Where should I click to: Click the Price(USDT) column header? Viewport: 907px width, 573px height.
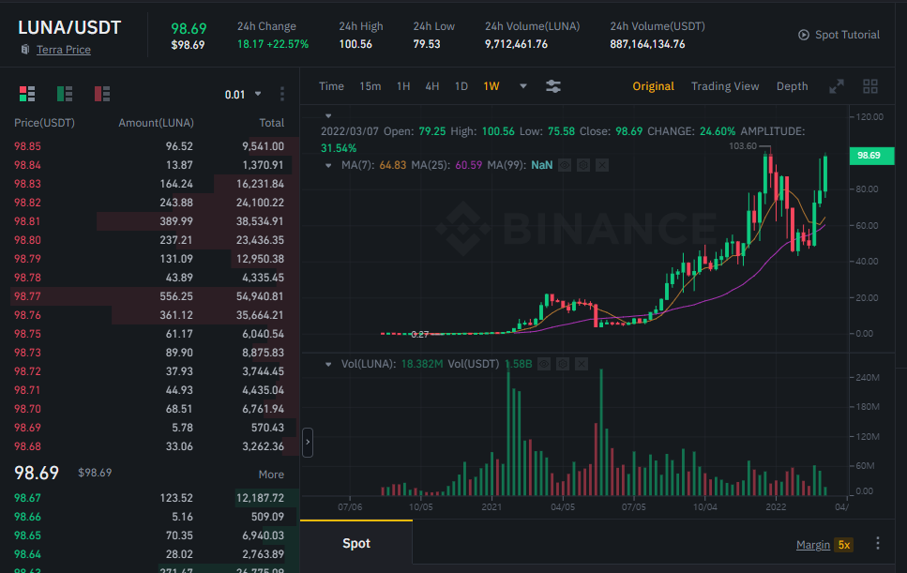(x=44, y=123)
